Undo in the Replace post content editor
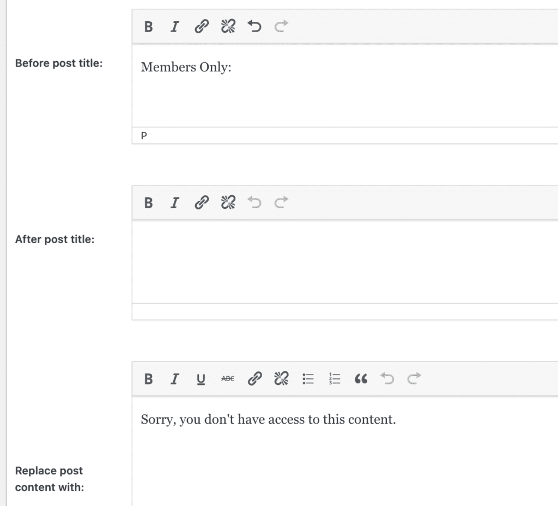The height and width of the screenshot is (506, 558). pos(387,378)
